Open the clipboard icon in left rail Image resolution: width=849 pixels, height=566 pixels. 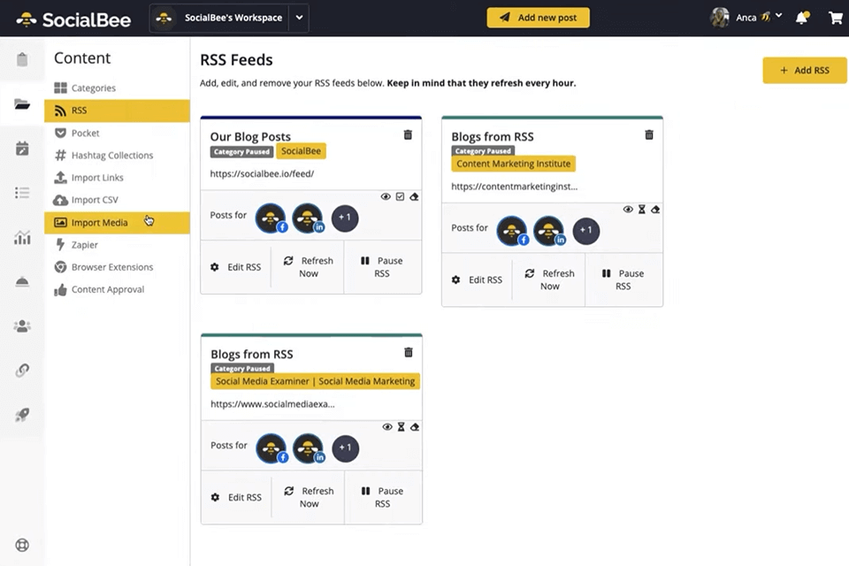[22, 59]
